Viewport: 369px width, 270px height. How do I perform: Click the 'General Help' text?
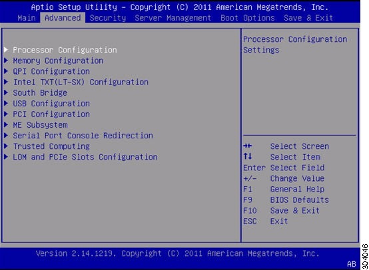pos(298,189)
